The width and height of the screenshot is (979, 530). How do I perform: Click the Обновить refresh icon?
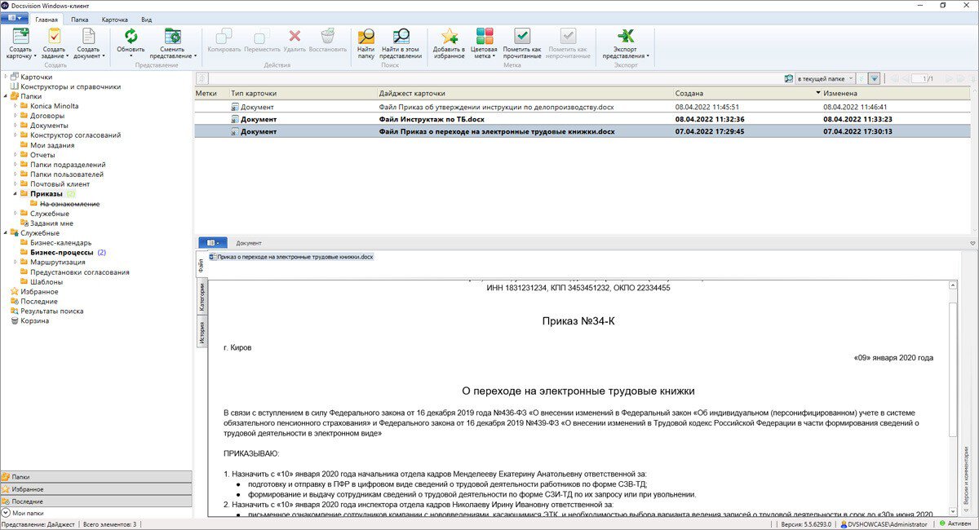click(x=131, y=36)
